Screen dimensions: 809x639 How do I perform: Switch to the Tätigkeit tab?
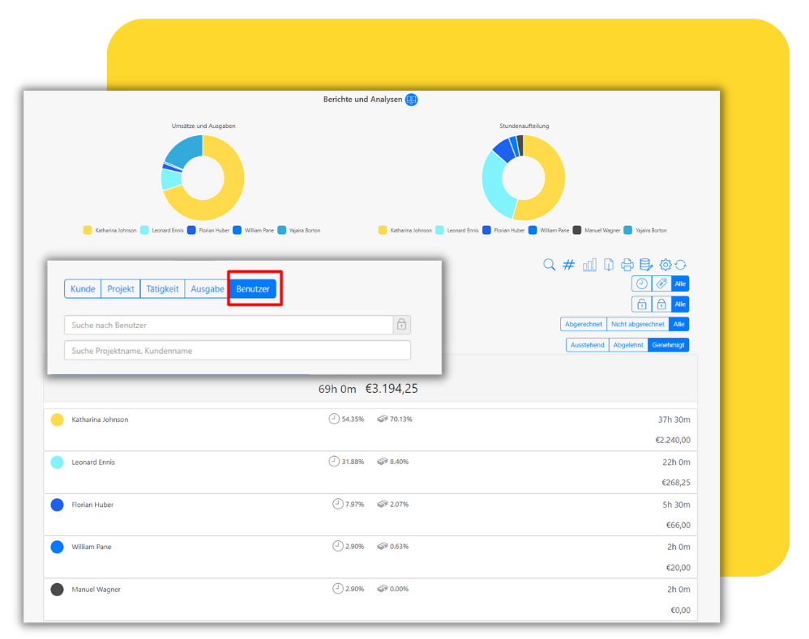[x=162, y=289]
